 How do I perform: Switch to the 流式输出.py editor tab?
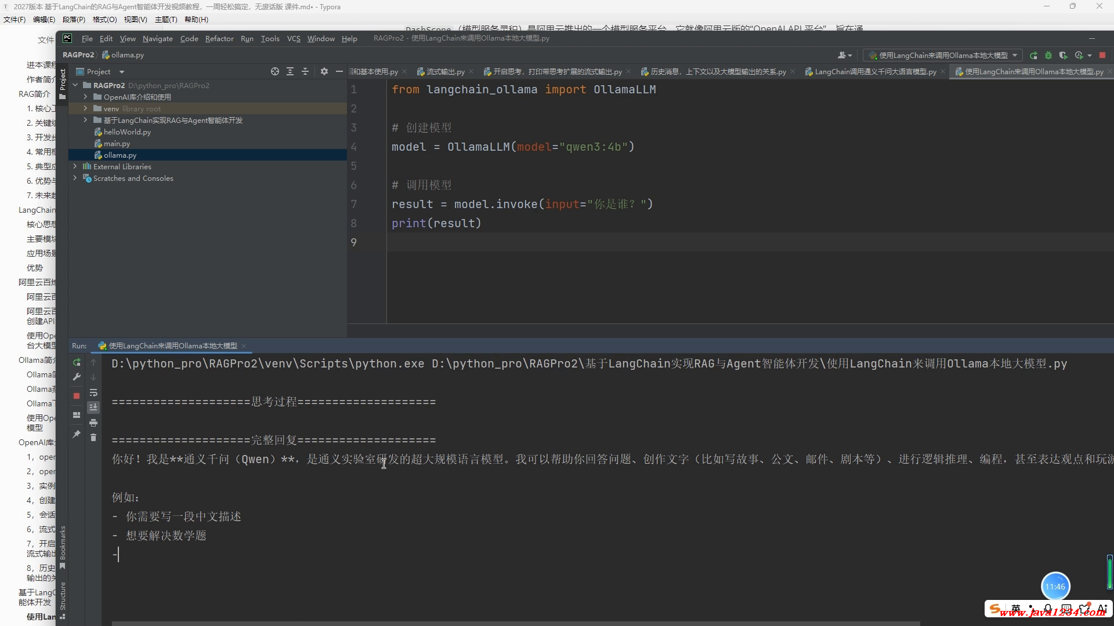coord(445,72)
